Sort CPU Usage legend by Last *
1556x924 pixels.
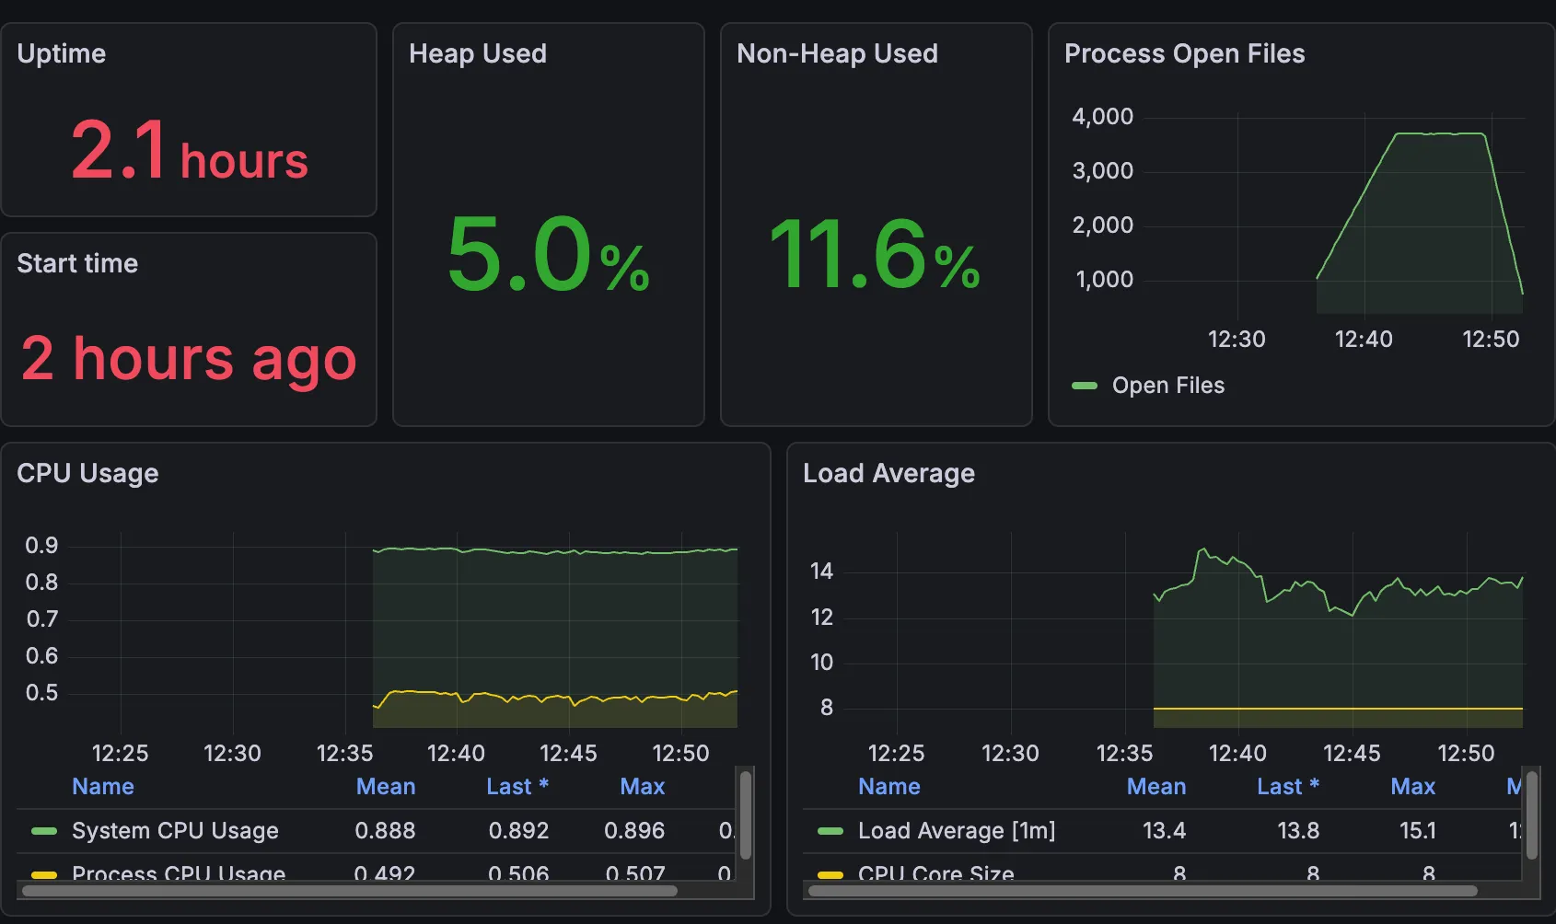(517, 787)
